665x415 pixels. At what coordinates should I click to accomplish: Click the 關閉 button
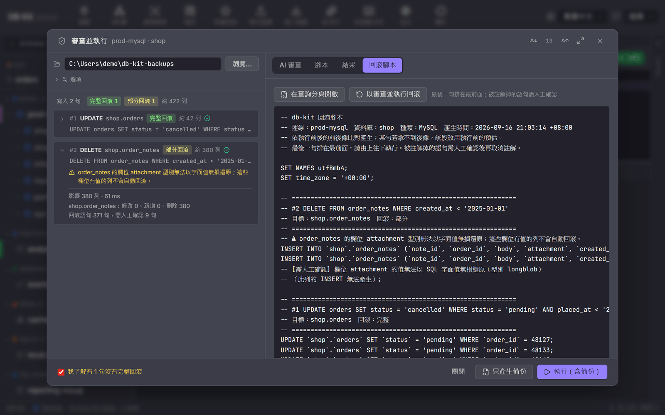(x=458, y=372)
